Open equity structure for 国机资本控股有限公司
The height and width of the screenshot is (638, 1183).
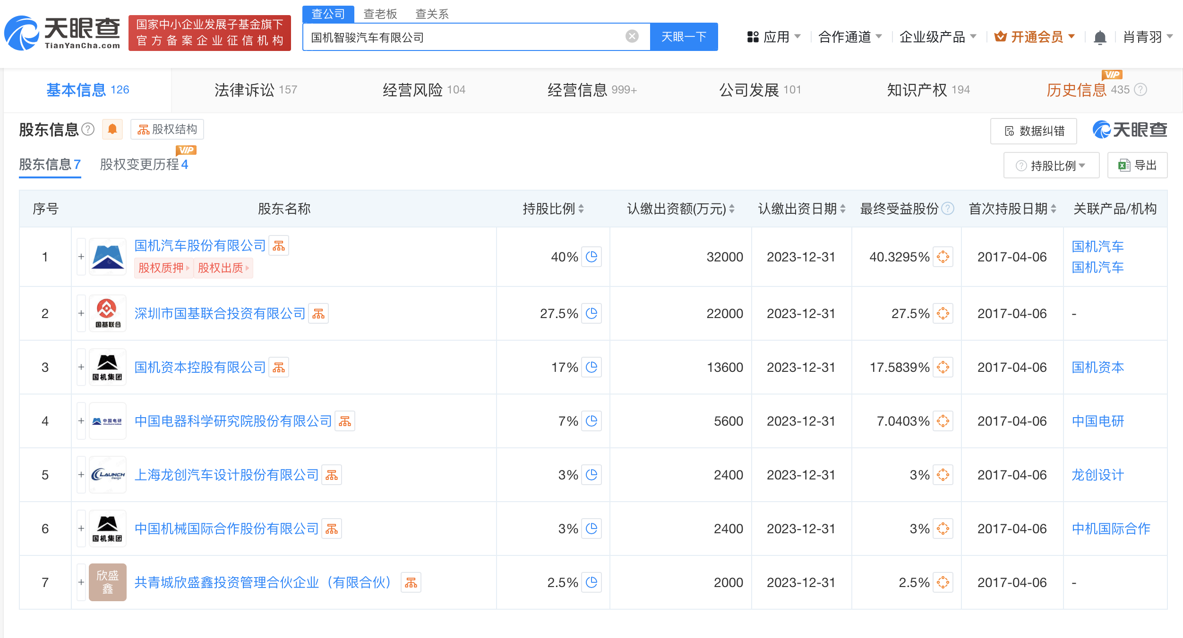pos(279,367)
